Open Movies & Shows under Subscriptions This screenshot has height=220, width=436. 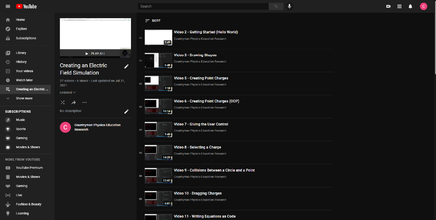(x=25, y=147)
